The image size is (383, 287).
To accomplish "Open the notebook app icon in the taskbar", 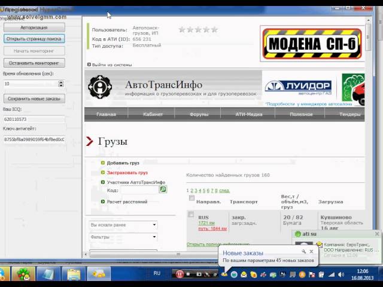I will pyautogui.click(x=48, y=274).
